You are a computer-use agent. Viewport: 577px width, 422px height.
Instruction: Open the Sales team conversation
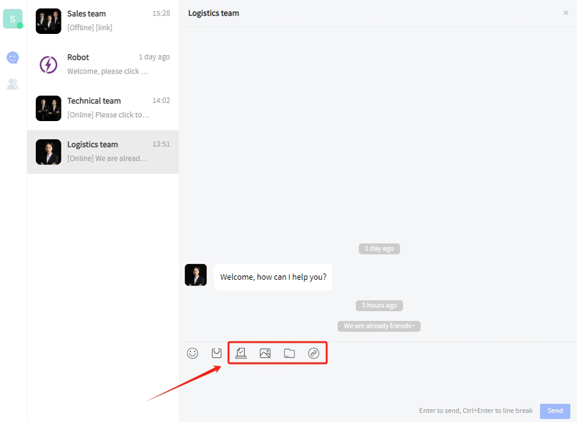tap(103, 21)
